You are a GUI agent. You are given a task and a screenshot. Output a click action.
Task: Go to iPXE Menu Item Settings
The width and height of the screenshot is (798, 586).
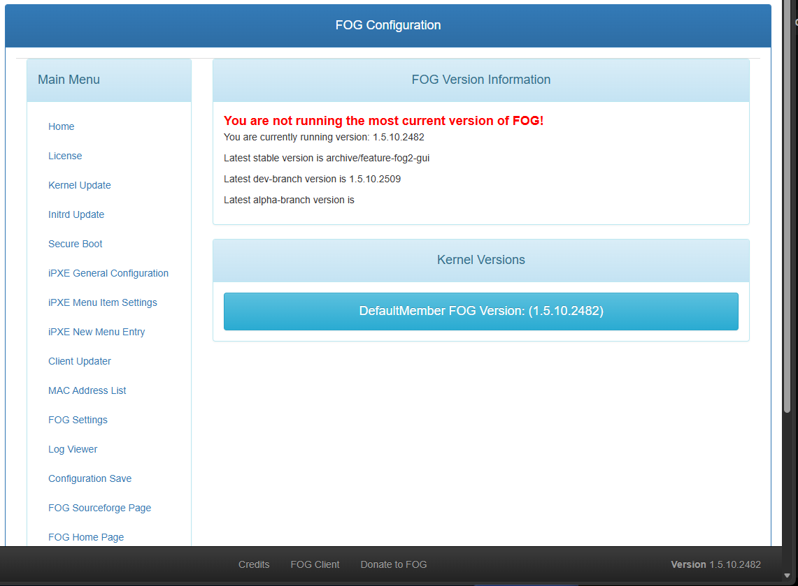tap(103, 303)
